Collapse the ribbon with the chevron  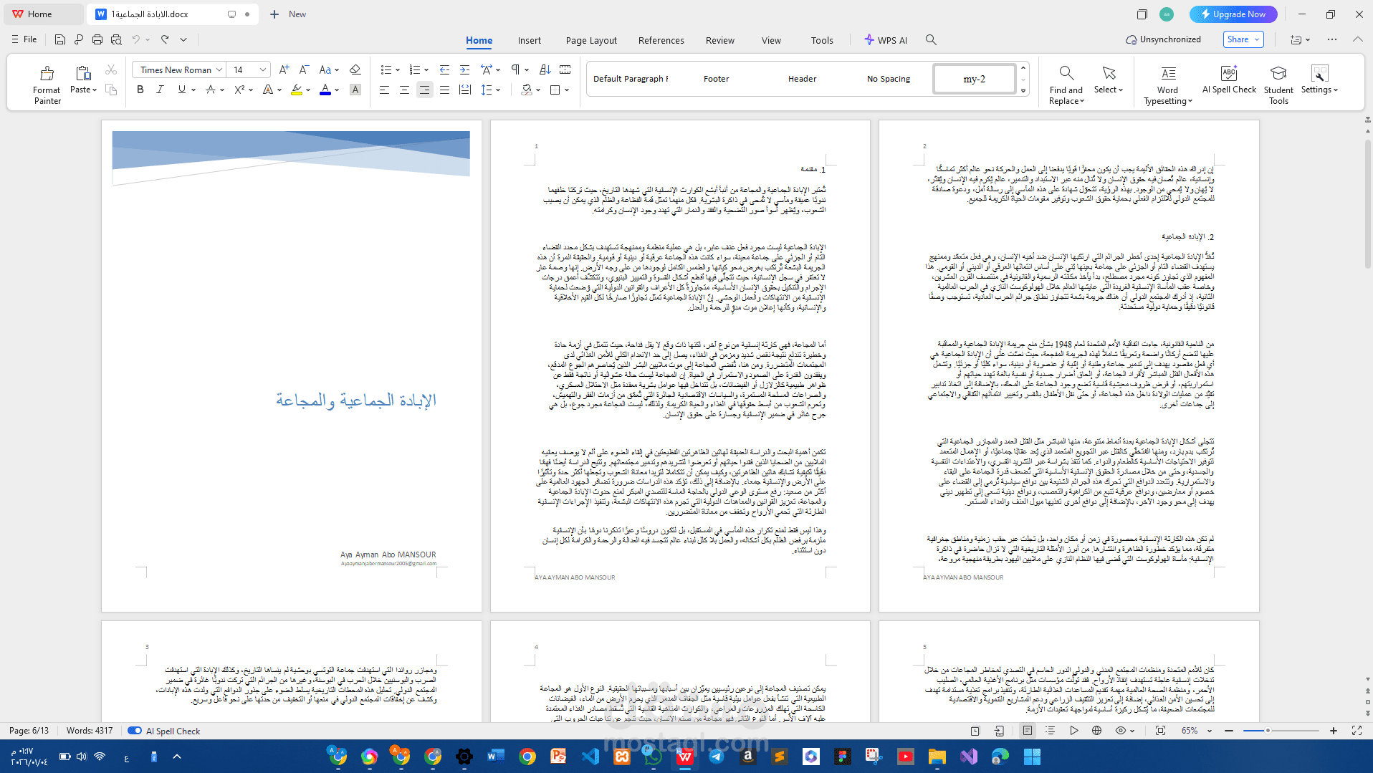[1357, 39]
